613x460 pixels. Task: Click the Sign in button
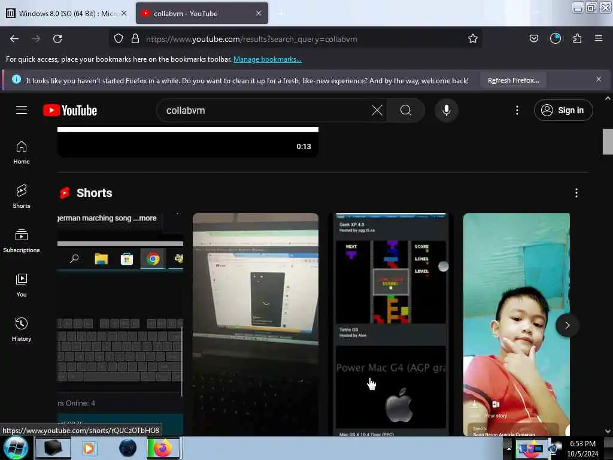pos(563,110)
